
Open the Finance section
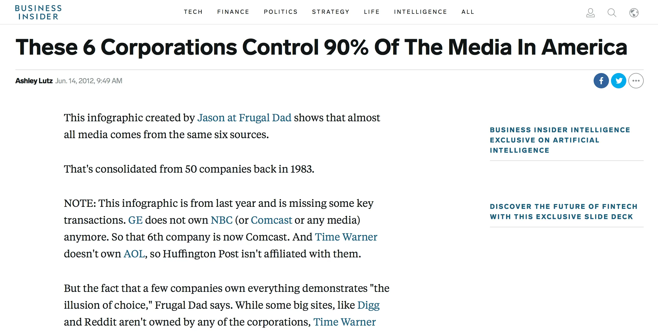233,12
